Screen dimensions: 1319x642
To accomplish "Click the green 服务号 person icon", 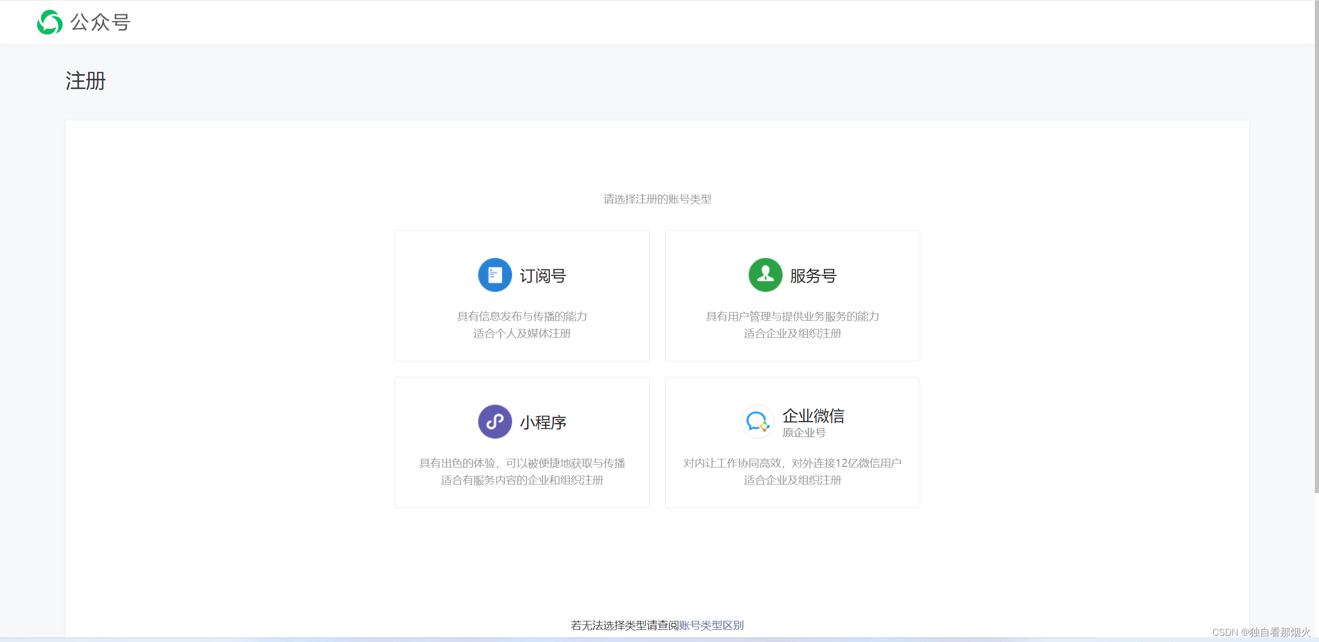I will tap(765, 275).
